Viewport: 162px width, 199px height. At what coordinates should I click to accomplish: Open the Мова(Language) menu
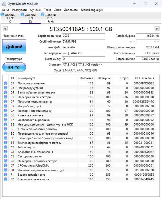pos(92,10)
